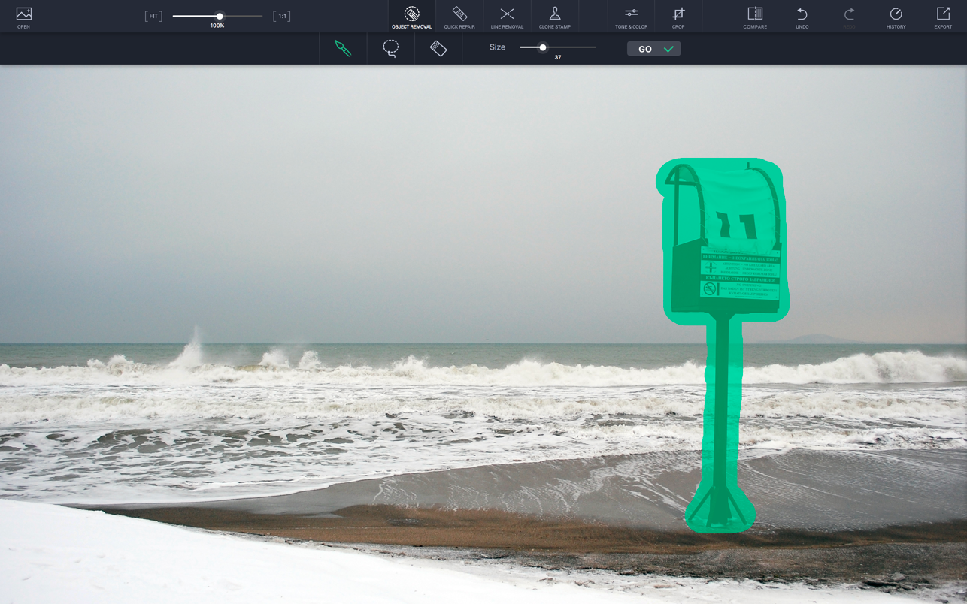
Task: Click the GO button to remove object
Action: tap(653, 49)
